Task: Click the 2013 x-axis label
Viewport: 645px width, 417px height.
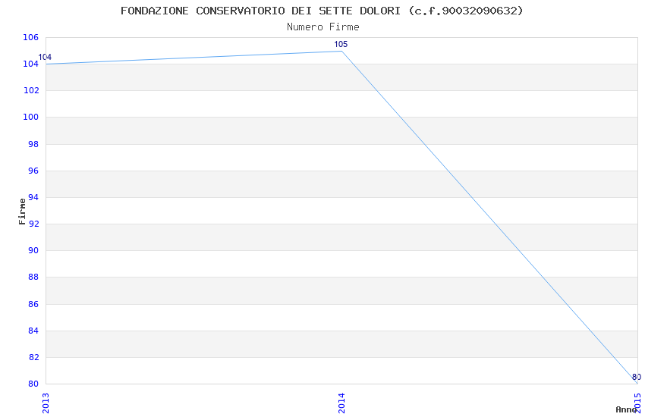Action: click(x=46, y=403)
